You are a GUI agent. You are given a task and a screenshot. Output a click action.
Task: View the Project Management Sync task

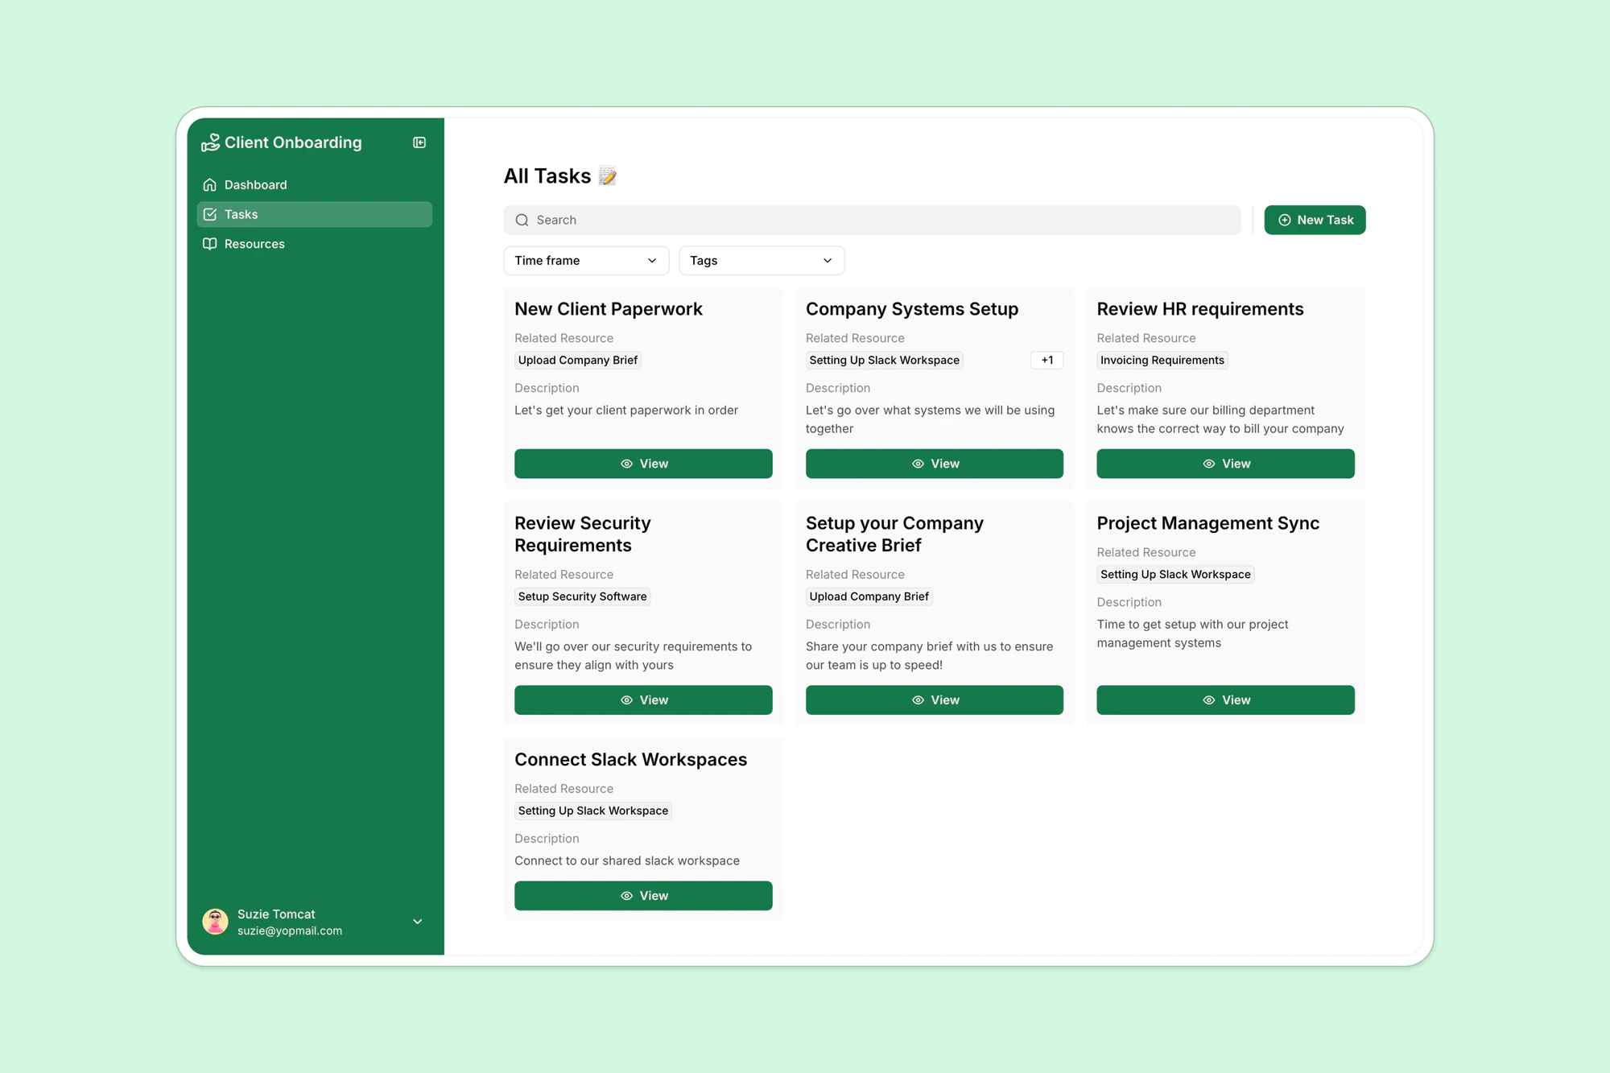(x=1225, y=700)
